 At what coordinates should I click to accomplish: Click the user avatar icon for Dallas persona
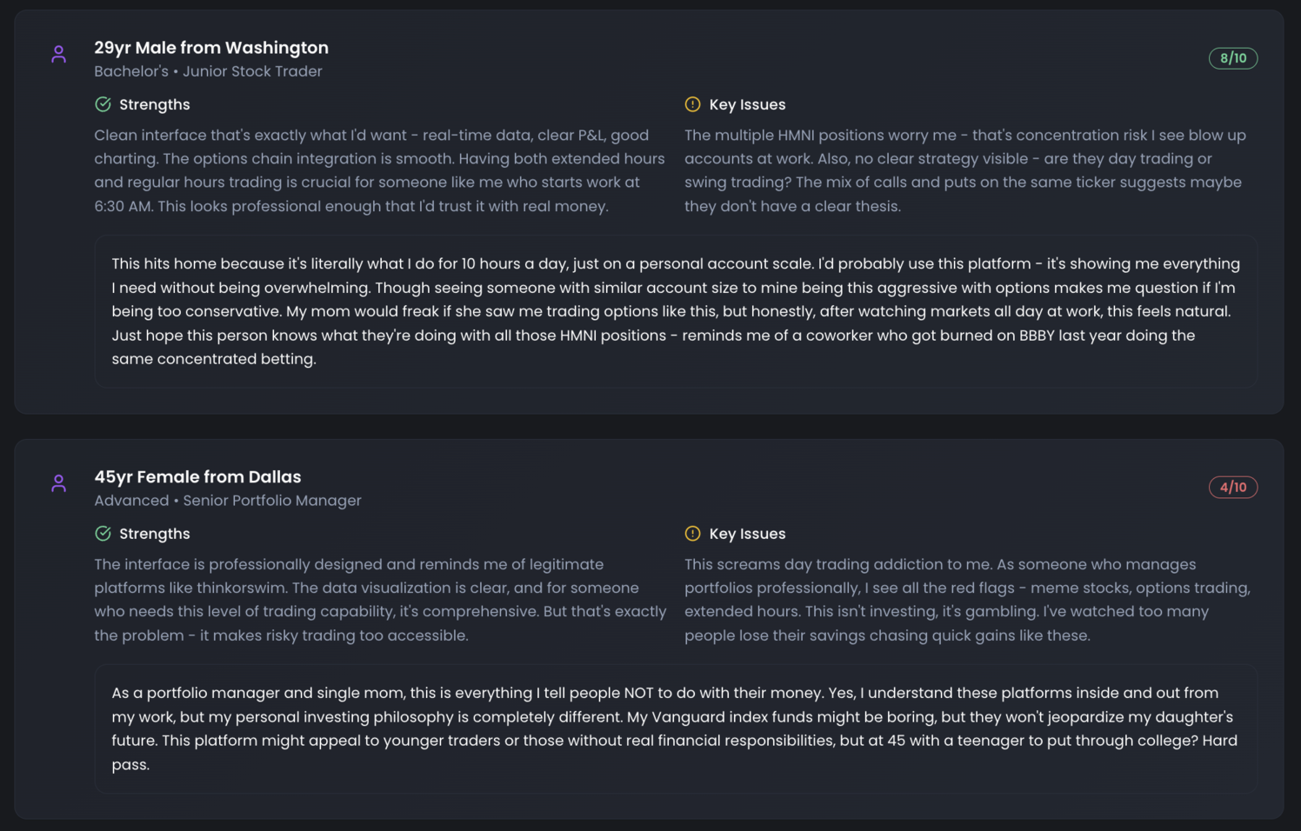tap(58, 482)
